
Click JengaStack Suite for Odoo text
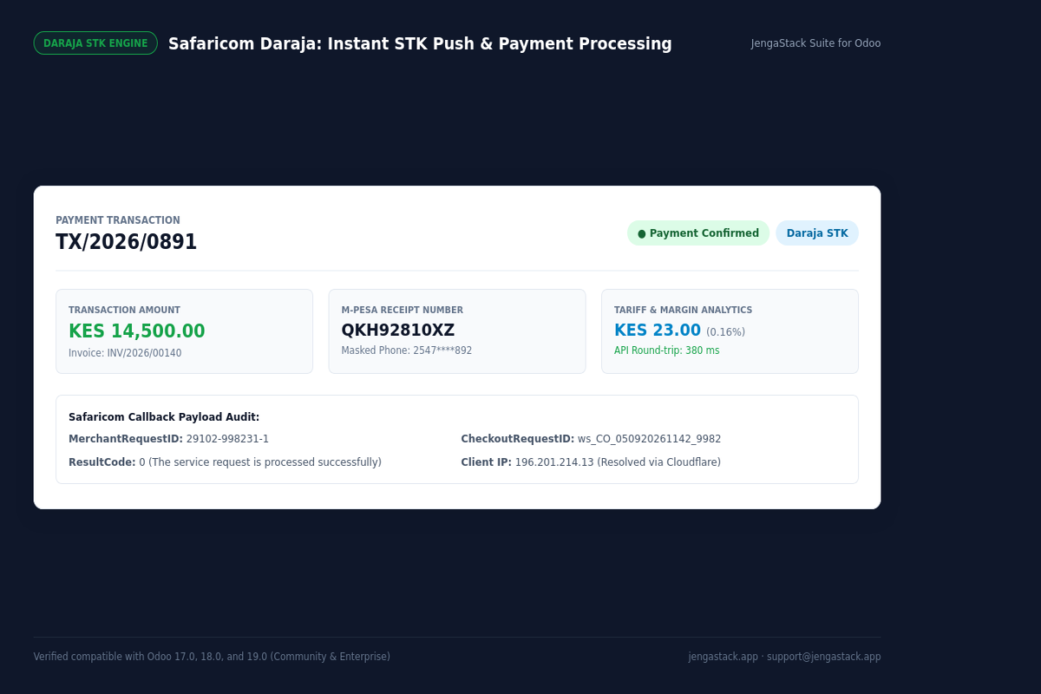point(815,43)
